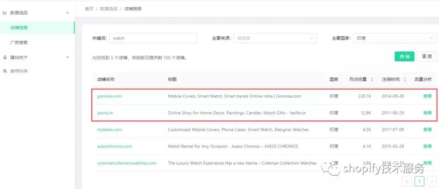Open yesno.in store link
The width and height of the screenshot is (439, 189).
point(105,113)
